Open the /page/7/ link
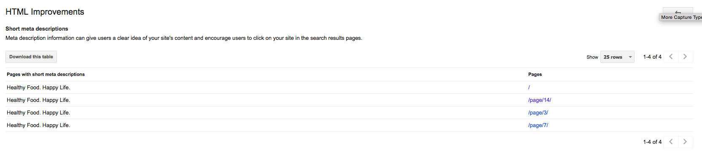The image size is (702, 156). click(x=538, y=125)
